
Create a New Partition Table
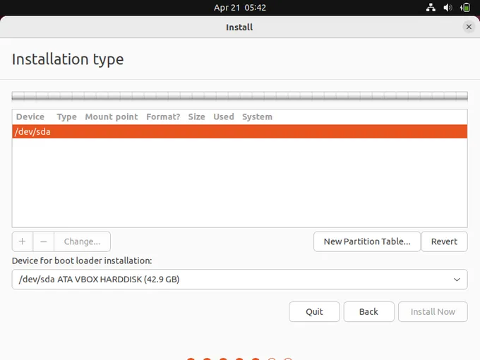[x=366, y=241]
